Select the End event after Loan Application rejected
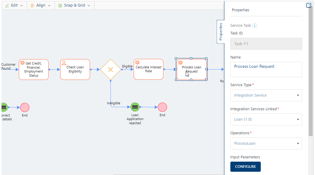Image resolution: width=315 pixels, height=175 pixels. (162, 107)
